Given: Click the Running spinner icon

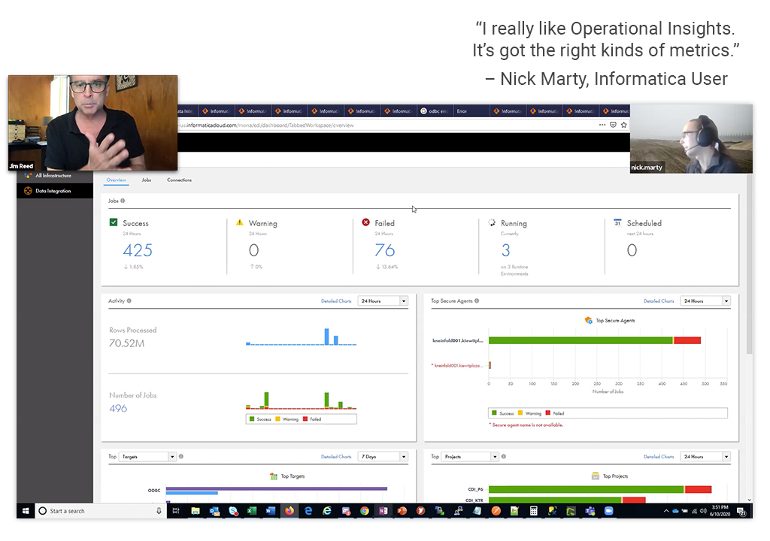Looking at the screenshot, I should coord(492,222).
